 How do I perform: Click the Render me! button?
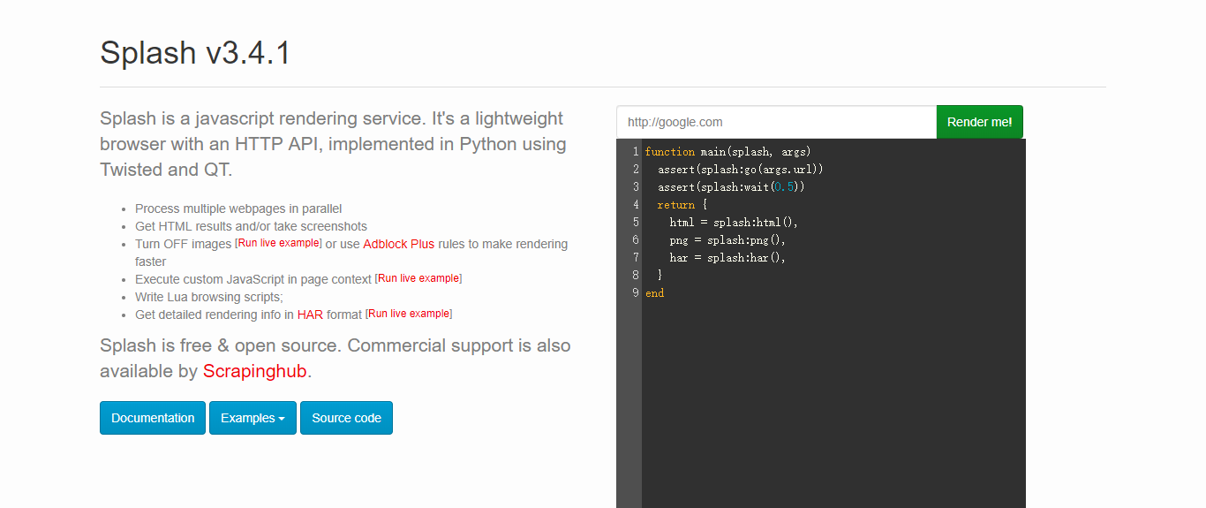click(x=979, y=122)
